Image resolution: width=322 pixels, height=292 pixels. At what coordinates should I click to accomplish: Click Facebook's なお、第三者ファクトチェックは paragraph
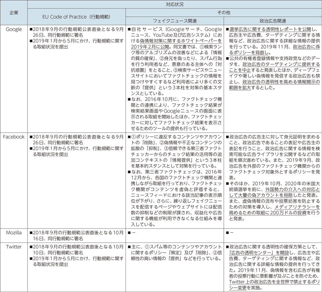(x=175, y=198)
